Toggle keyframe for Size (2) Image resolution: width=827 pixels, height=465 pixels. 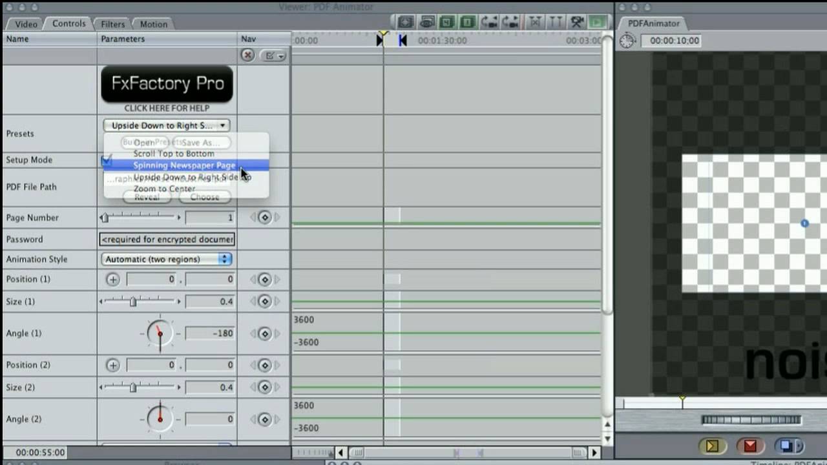[x=265, y=387]
